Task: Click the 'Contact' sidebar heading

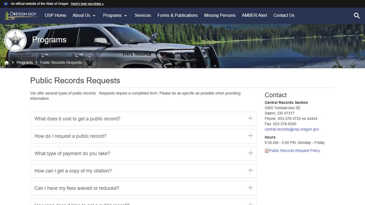Action: click(x=275, y=95)
